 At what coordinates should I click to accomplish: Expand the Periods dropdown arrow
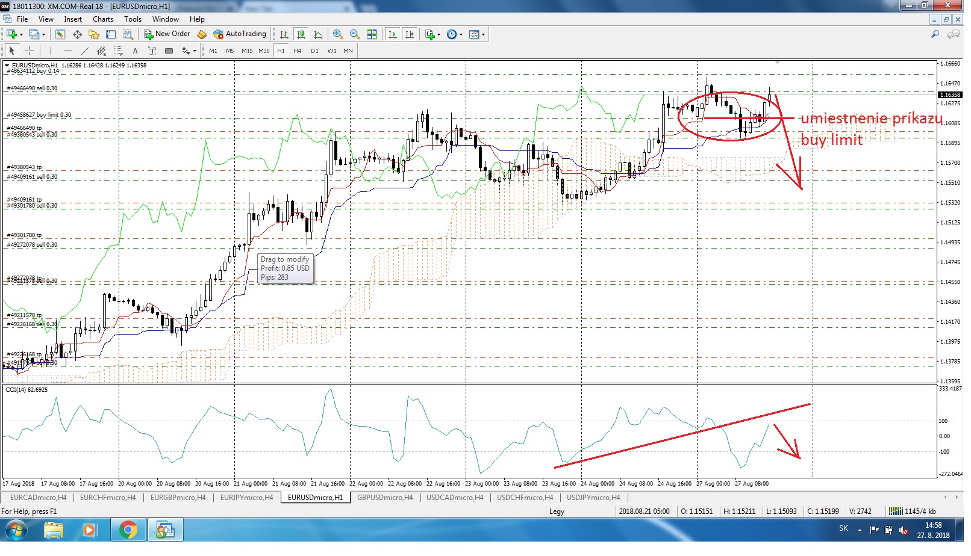461,34
